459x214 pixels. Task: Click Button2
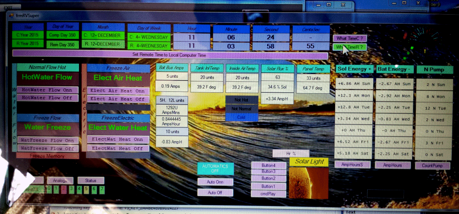(x=269, y=178)
